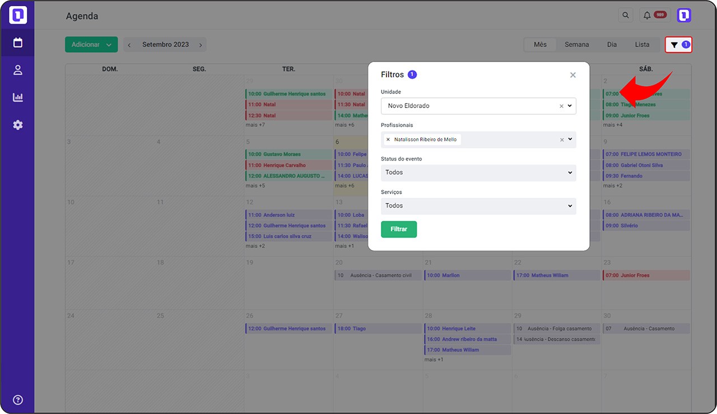Show more events via "mais +7"
The image size is (717, 414).
pos(255,125)
